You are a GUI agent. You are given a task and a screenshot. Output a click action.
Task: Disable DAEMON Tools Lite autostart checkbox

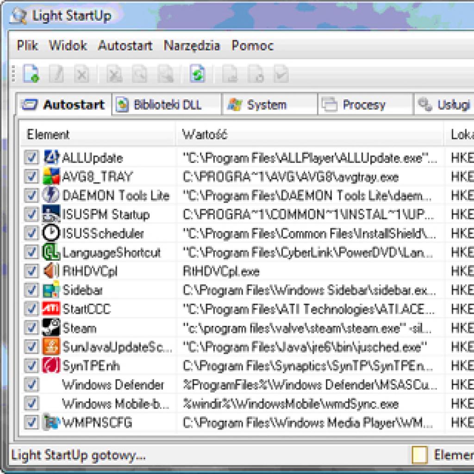click(x=31, y=195)
